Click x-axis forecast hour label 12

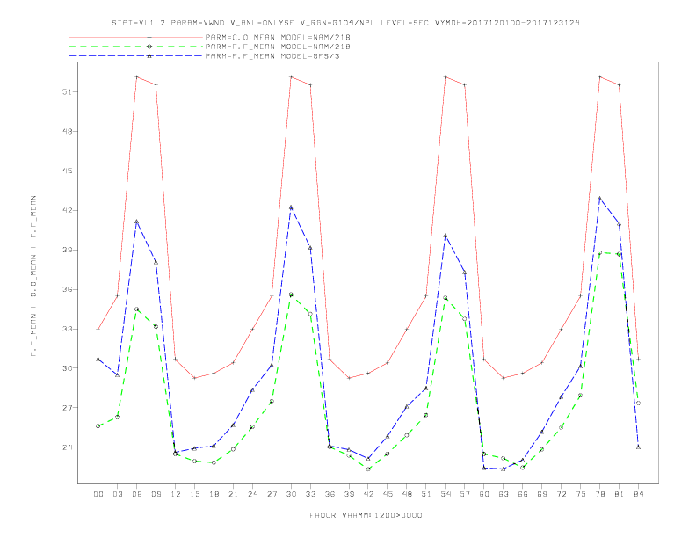click(x=176, y=494)
